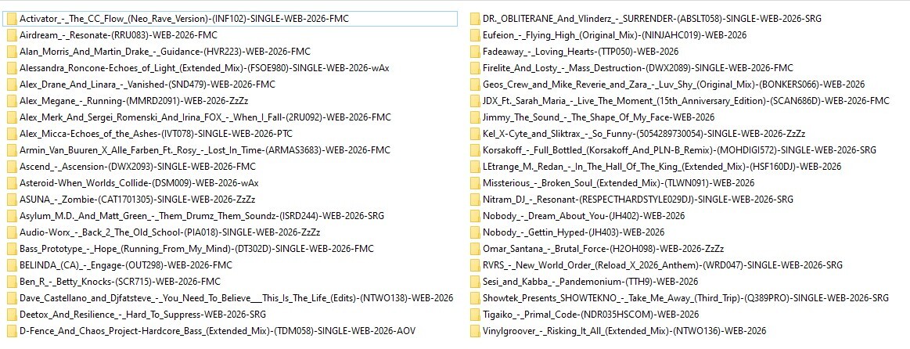Click the folder icon beside Ascend Ascension

point(13,166)
